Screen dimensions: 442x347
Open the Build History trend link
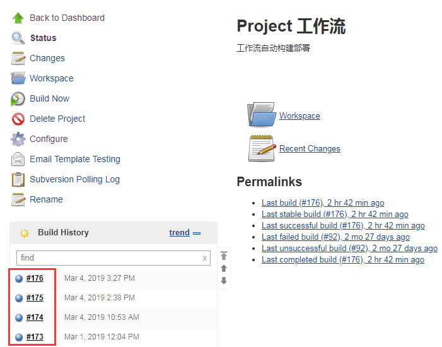pos(179,233)
